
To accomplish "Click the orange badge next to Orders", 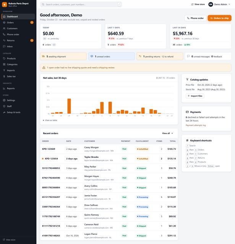I will (x=32, y=22).
